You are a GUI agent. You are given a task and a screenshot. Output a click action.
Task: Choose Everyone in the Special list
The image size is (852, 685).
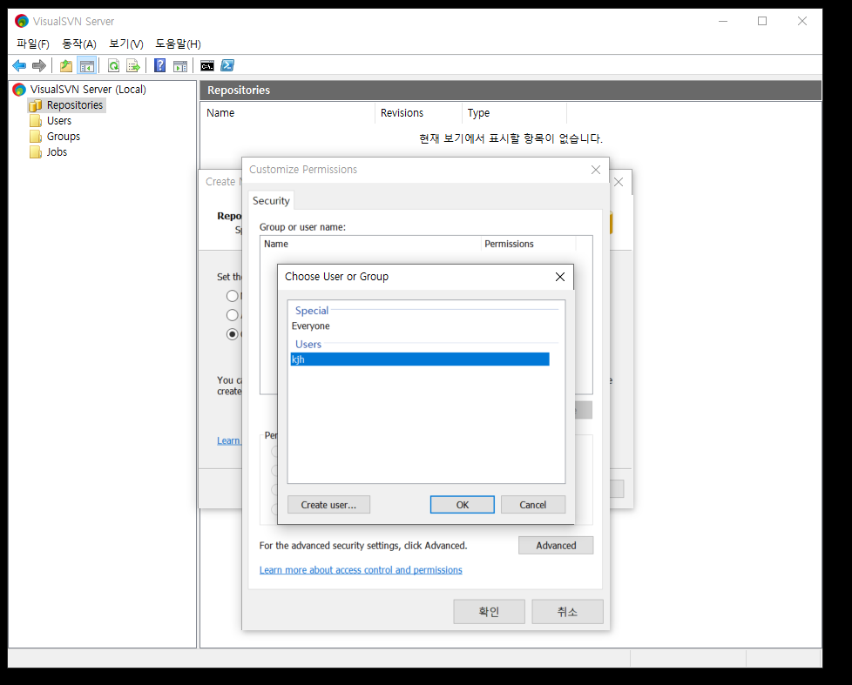(x=311, y=326)
